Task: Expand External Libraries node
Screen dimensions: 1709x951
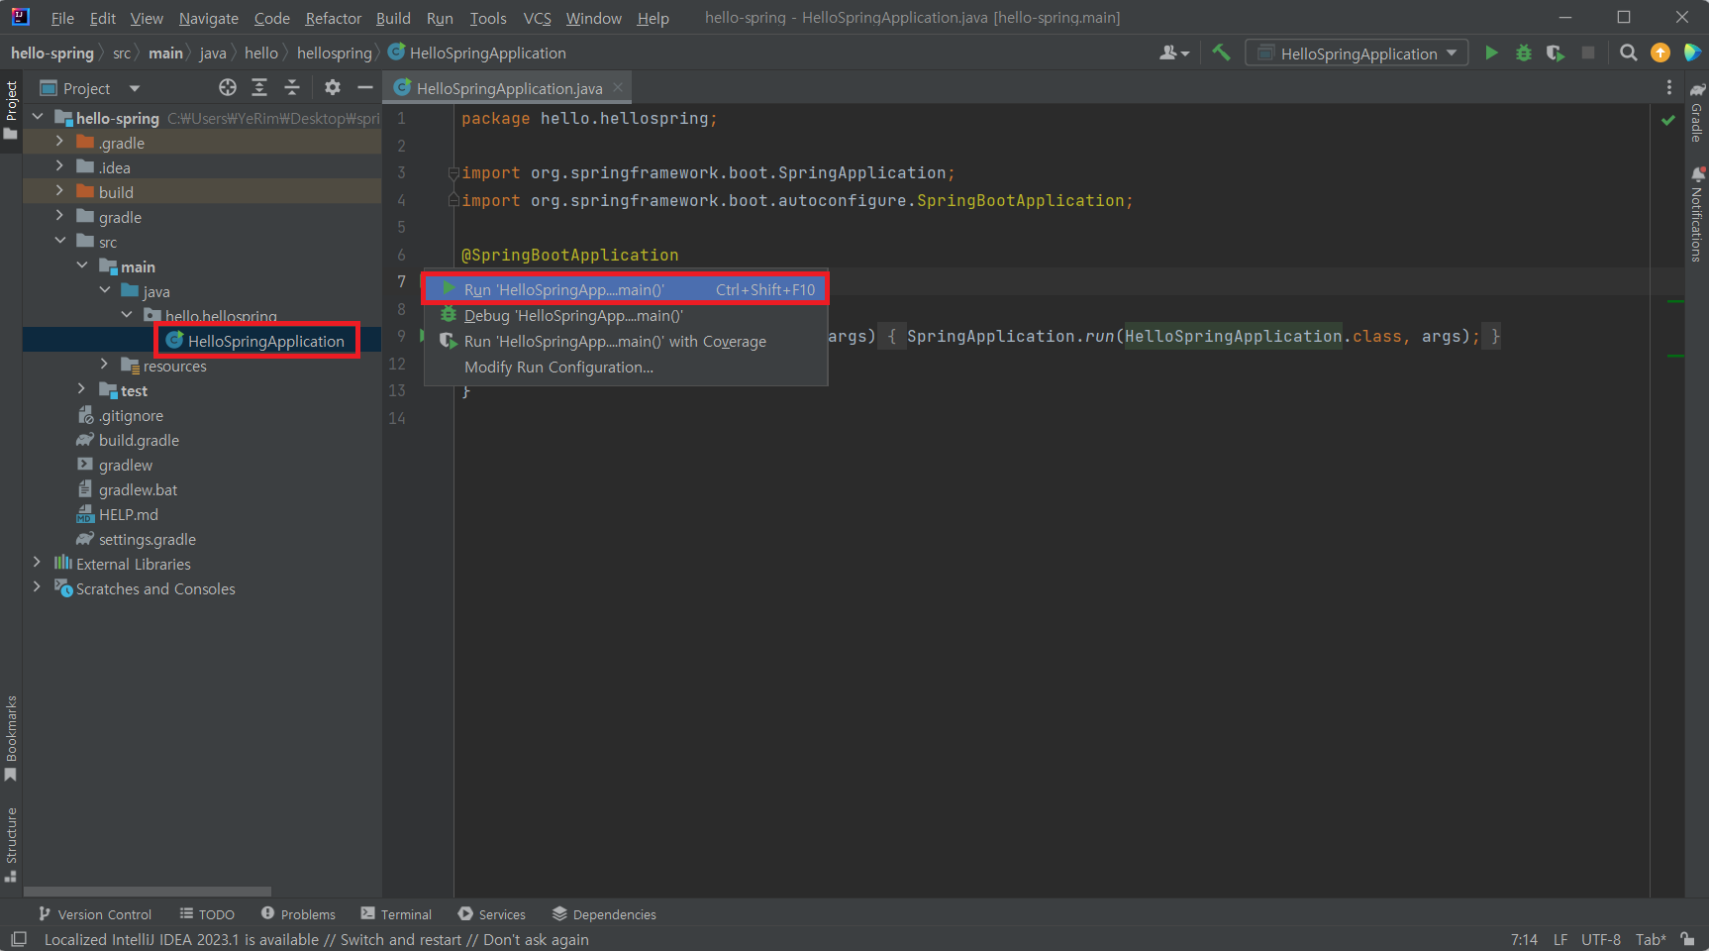Action: coord(38,563)
